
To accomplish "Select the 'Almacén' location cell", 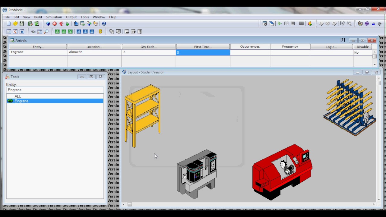I will coord(94,52).
